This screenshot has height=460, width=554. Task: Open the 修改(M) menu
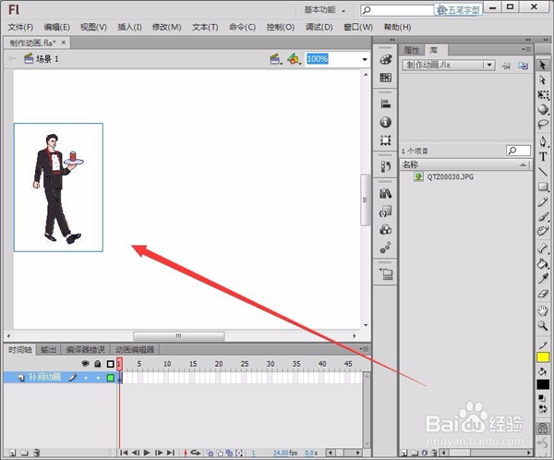click(x=166, y=27)
